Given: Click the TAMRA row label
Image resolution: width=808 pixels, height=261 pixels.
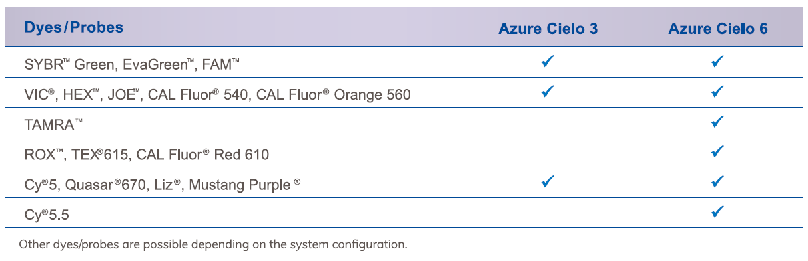Looking at the screenshot, I should pyautogui.click(x=54, y=125).
